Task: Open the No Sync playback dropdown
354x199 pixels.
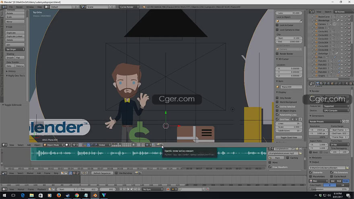Action: point(152,189)
